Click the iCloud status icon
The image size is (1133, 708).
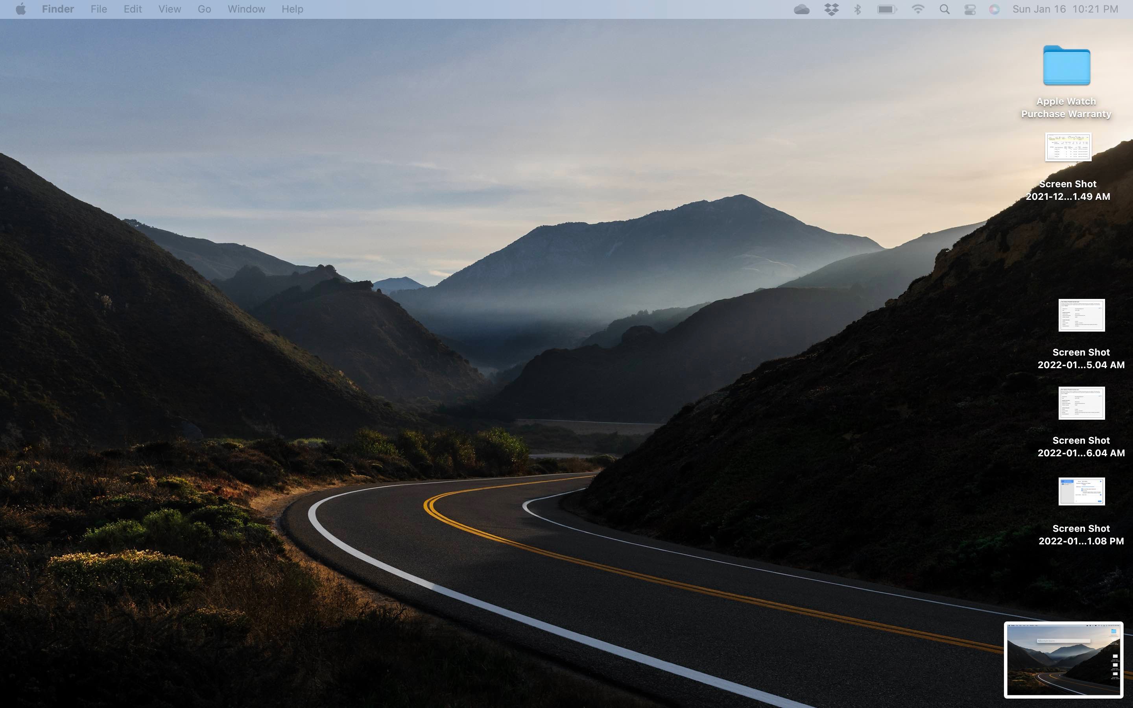pyautogui.click(x=801, y=9)
